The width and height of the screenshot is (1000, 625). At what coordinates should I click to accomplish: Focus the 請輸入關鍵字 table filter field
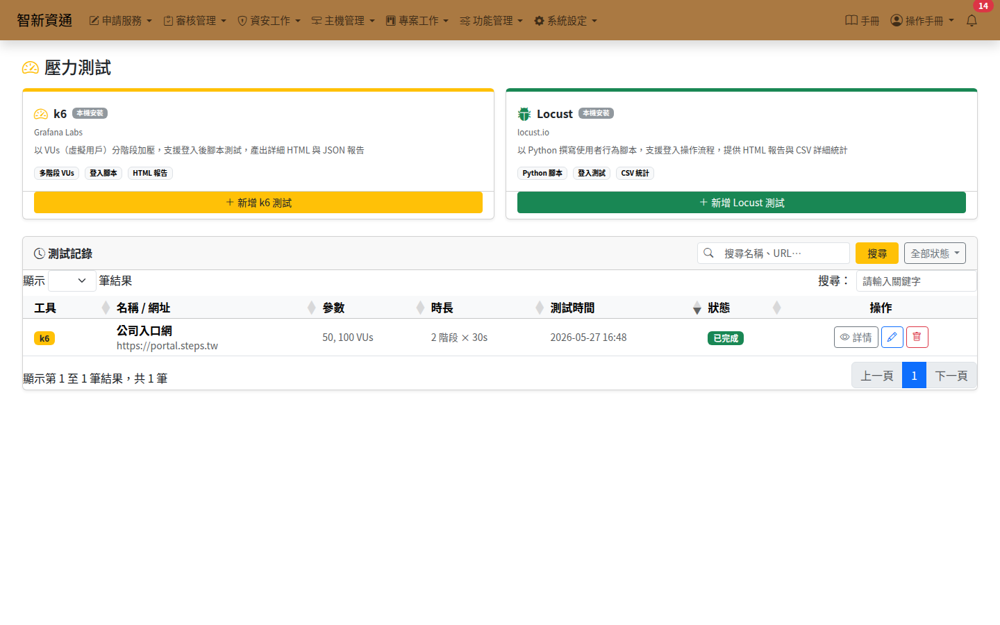(x=917, y=281)
